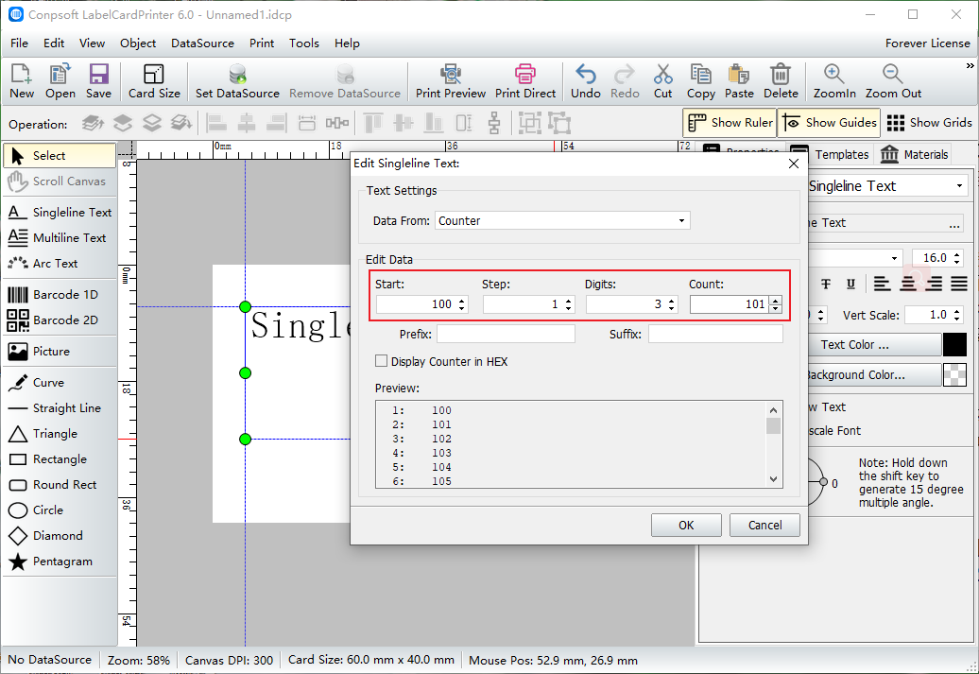979x674 pixels.
Task: Copy the selected object
Action: 700,81
